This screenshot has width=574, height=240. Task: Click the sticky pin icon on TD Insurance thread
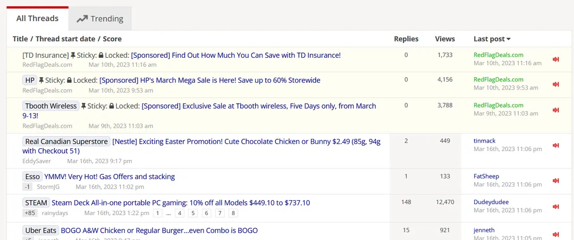[x=73, y=55]
